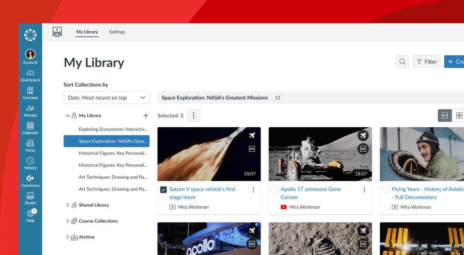Click Mira Workman under Saturn V video
This screenshot has height=255, width=464.
(x=193, y=207)
